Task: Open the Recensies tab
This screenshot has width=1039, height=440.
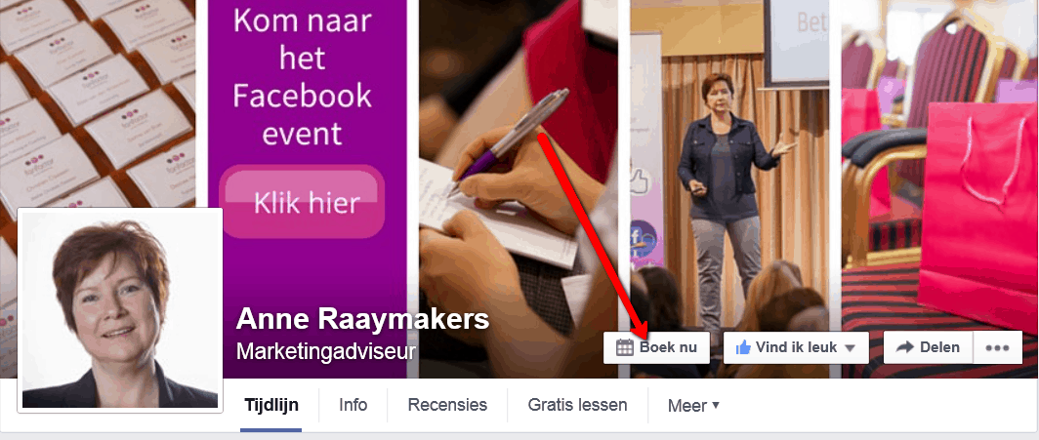Action: tap(447, 405)
